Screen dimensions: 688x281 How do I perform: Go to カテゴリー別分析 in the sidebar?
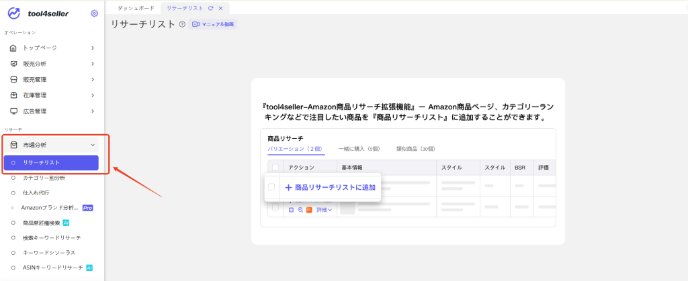[44, 178]
